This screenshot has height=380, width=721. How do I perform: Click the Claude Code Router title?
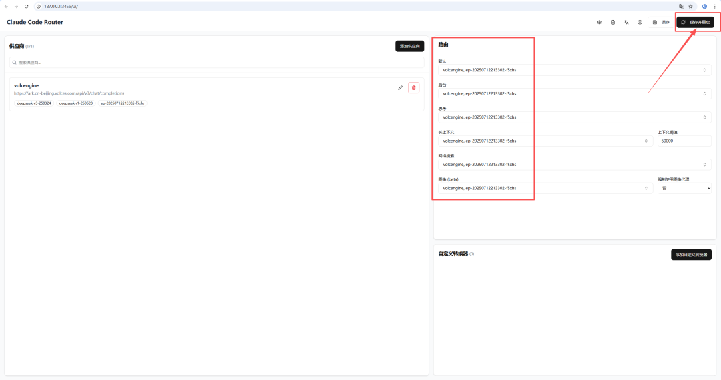(x=35, y=22)
